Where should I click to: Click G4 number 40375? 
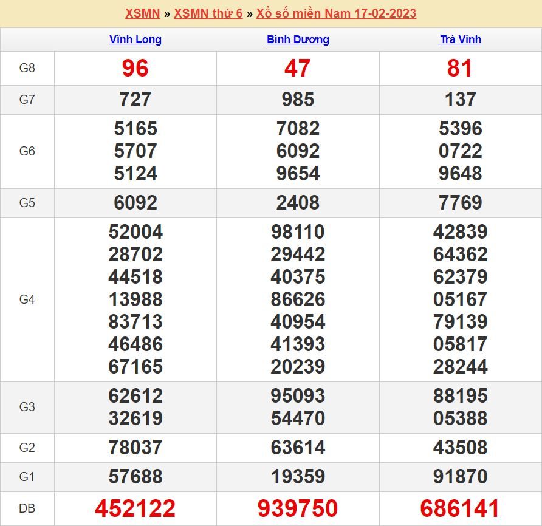point(298,277)
